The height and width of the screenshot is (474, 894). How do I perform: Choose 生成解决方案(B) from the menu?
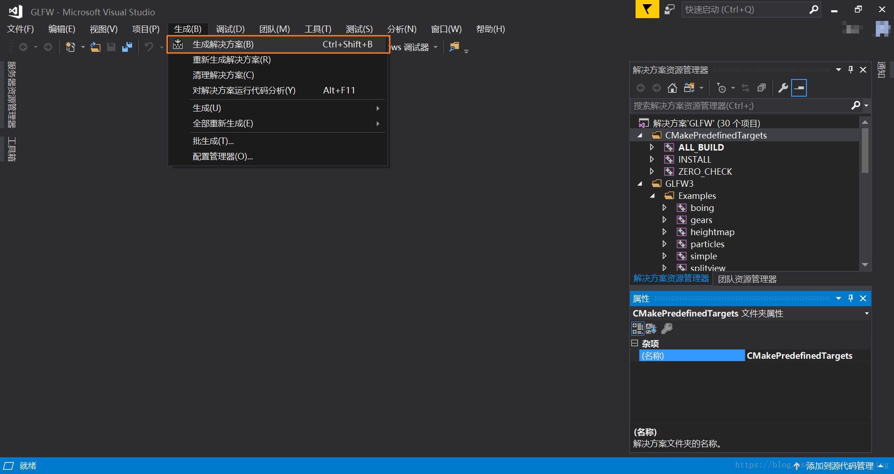tap(278, 45)
